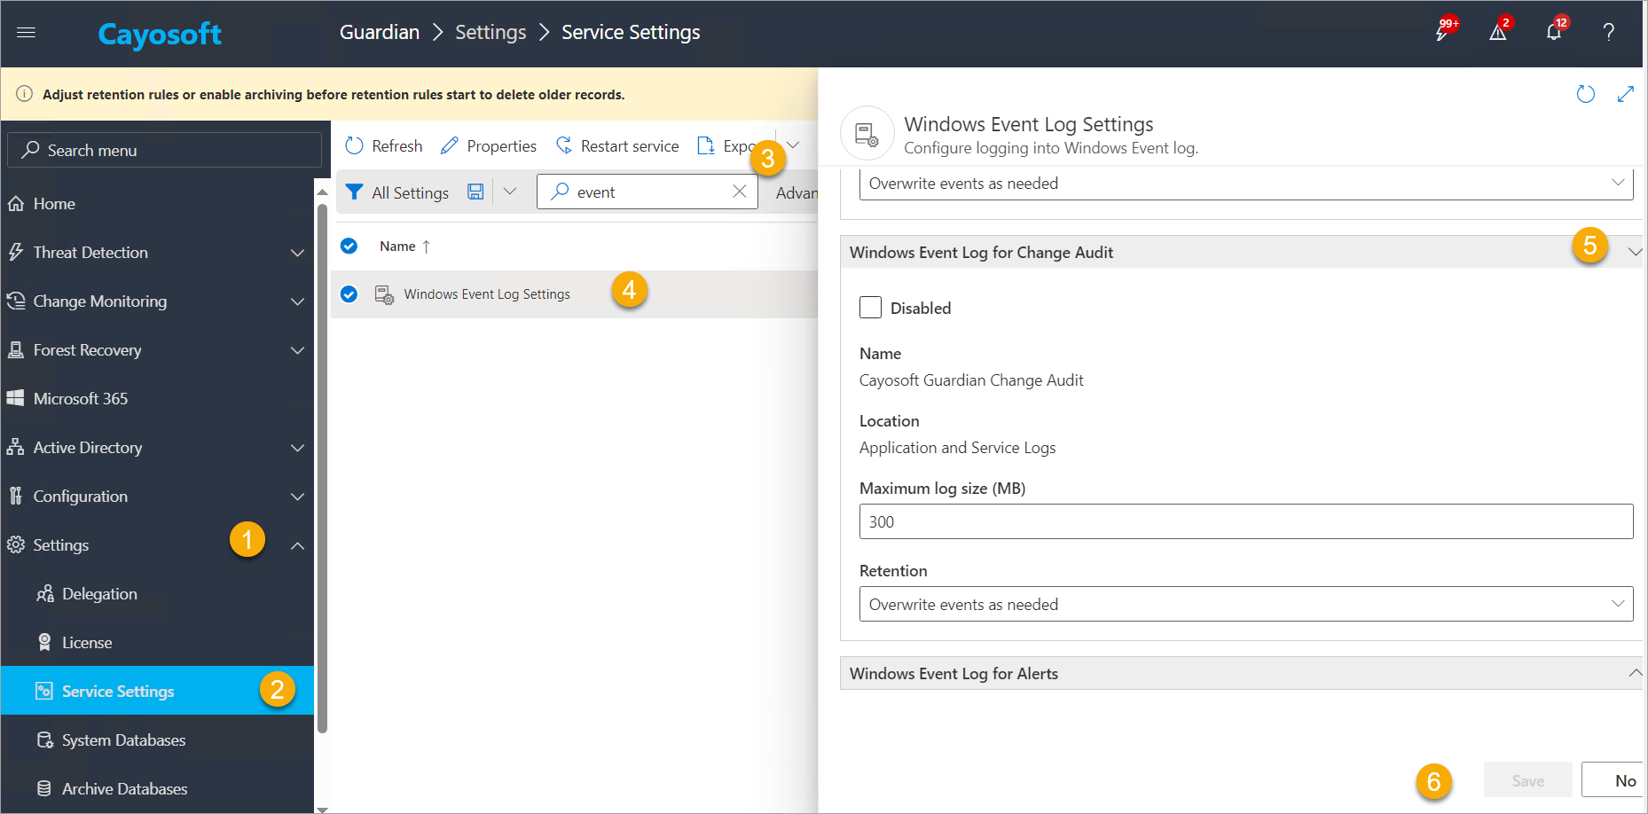The height and width of the screenshot is (814, 1648).
Task: Expand the Windows Event Log for Alerts section
Action: (x=1634, y=674)
